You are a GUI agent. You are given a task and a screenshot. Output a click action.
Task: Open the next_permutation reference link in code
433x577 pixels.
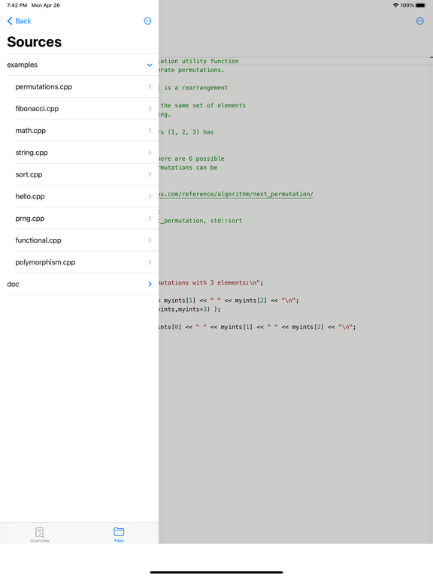pyautogui.click(x=236, y=195)
